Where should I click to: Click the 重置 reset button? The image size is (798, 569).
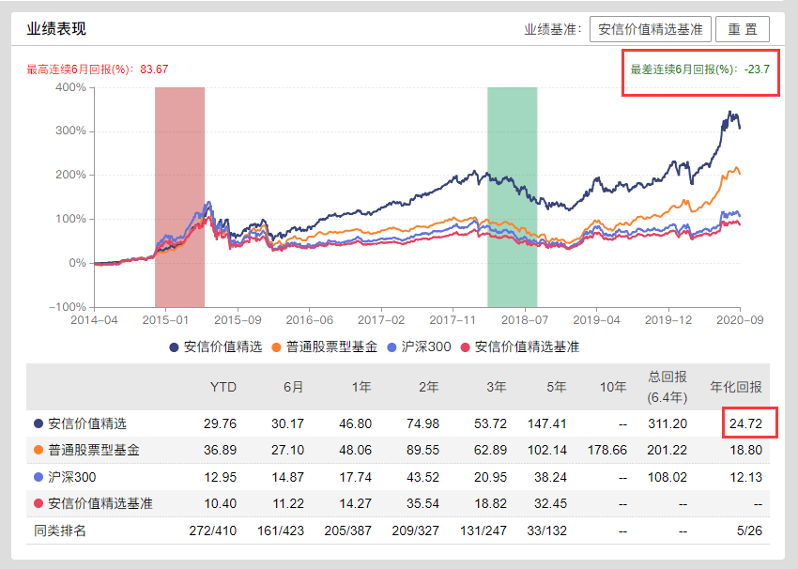point(742,29)
